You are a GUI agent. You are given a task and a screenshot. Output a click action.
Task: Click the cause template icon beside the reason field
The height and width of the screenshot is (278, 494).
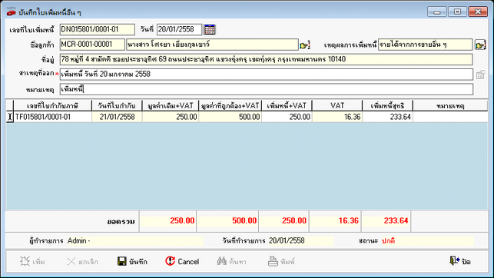click(480, 74)
